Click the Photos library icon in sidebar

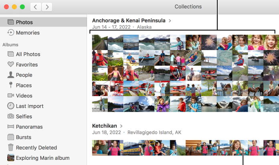point(10,22)
